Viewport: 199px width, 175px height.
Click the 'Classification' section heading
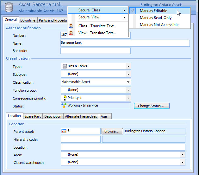click(18, 58)
